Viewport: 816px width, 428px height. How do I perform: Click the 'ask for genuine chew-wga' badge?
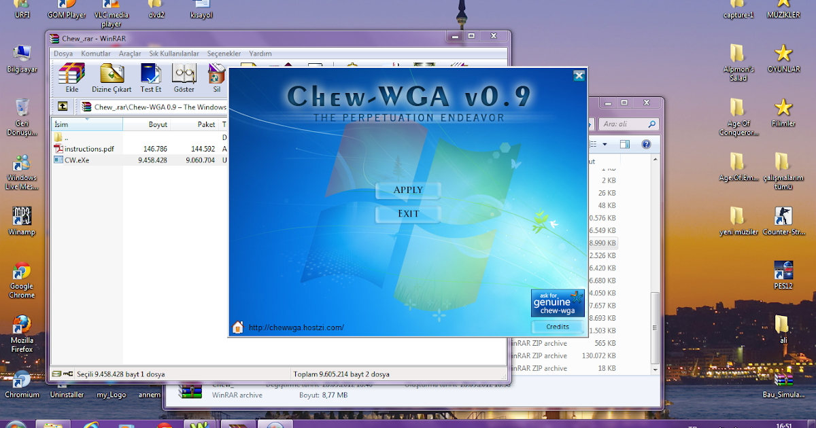tap(558, 303)
